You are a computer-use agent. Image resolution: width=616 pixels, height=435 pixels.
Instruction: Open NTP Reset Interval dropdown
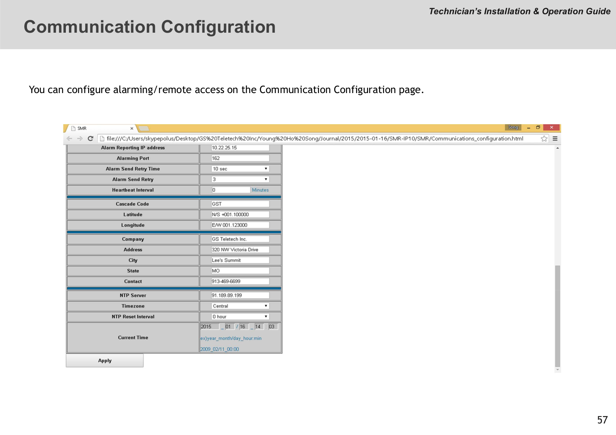[x=240, y=317]
